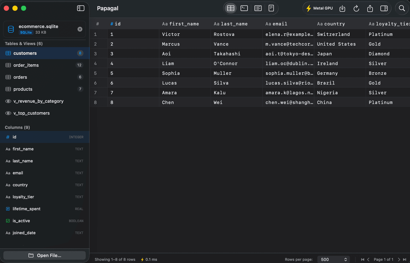Select email in Columns list

pyautogui.click(x=45, y=173)
